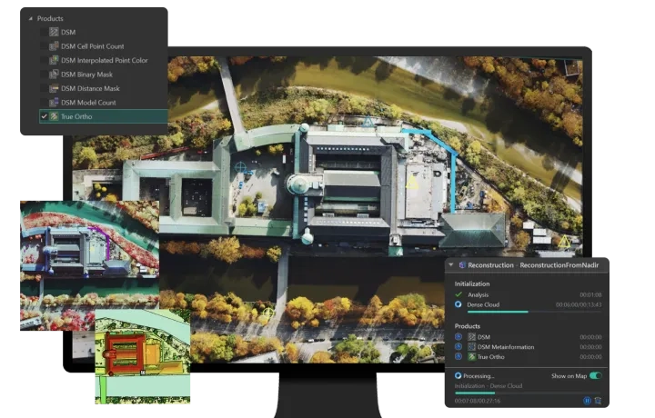This screenshot has height=418, width=655.
Task: Click the pending clock icon beside DSM
Action: (458, 336)
